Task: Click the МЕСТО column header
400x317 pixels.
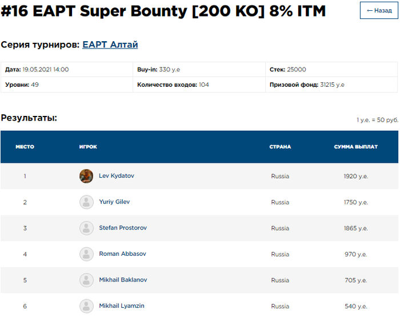Action: pyautogui.click(x=25, y=147)
